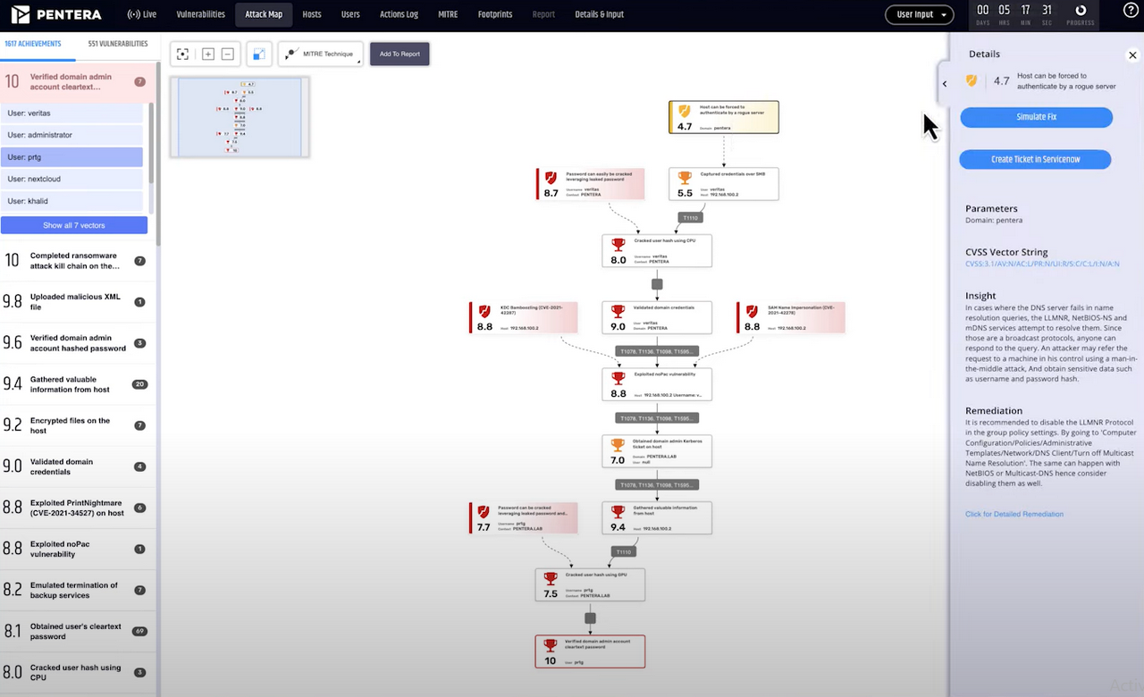The width and height of the screenshot is (1144, 697).
Task: Zoom out of the attack map
Action: [x=227, y=54]
